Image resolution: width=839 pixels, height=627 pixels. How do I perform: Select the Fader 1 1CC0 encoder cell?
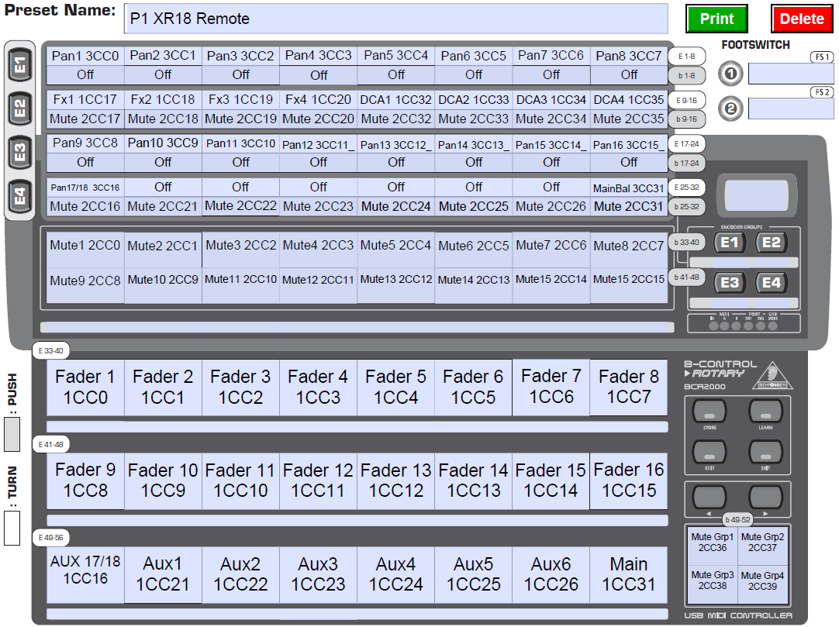pos(85,388)
